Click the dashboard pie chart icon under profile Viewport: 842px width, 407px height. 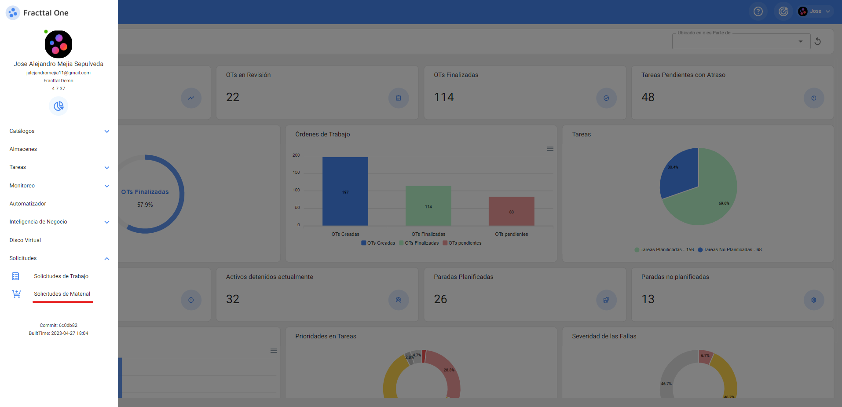tap(59, 106)
